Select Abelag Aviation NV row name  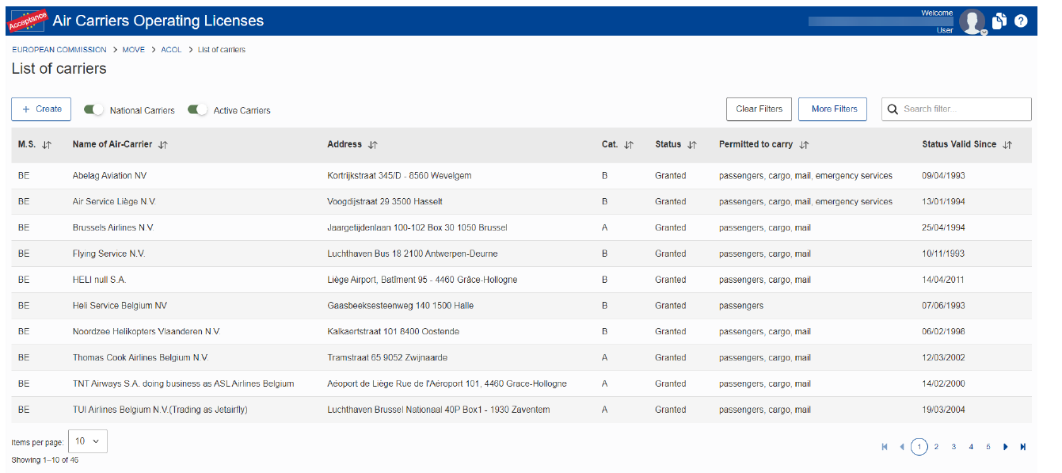coord(109,176)
